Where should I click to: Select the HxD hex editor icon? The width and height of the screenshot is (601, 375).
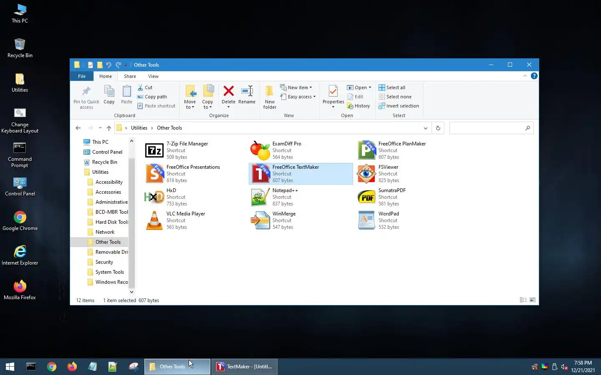(x=154, y=197)
